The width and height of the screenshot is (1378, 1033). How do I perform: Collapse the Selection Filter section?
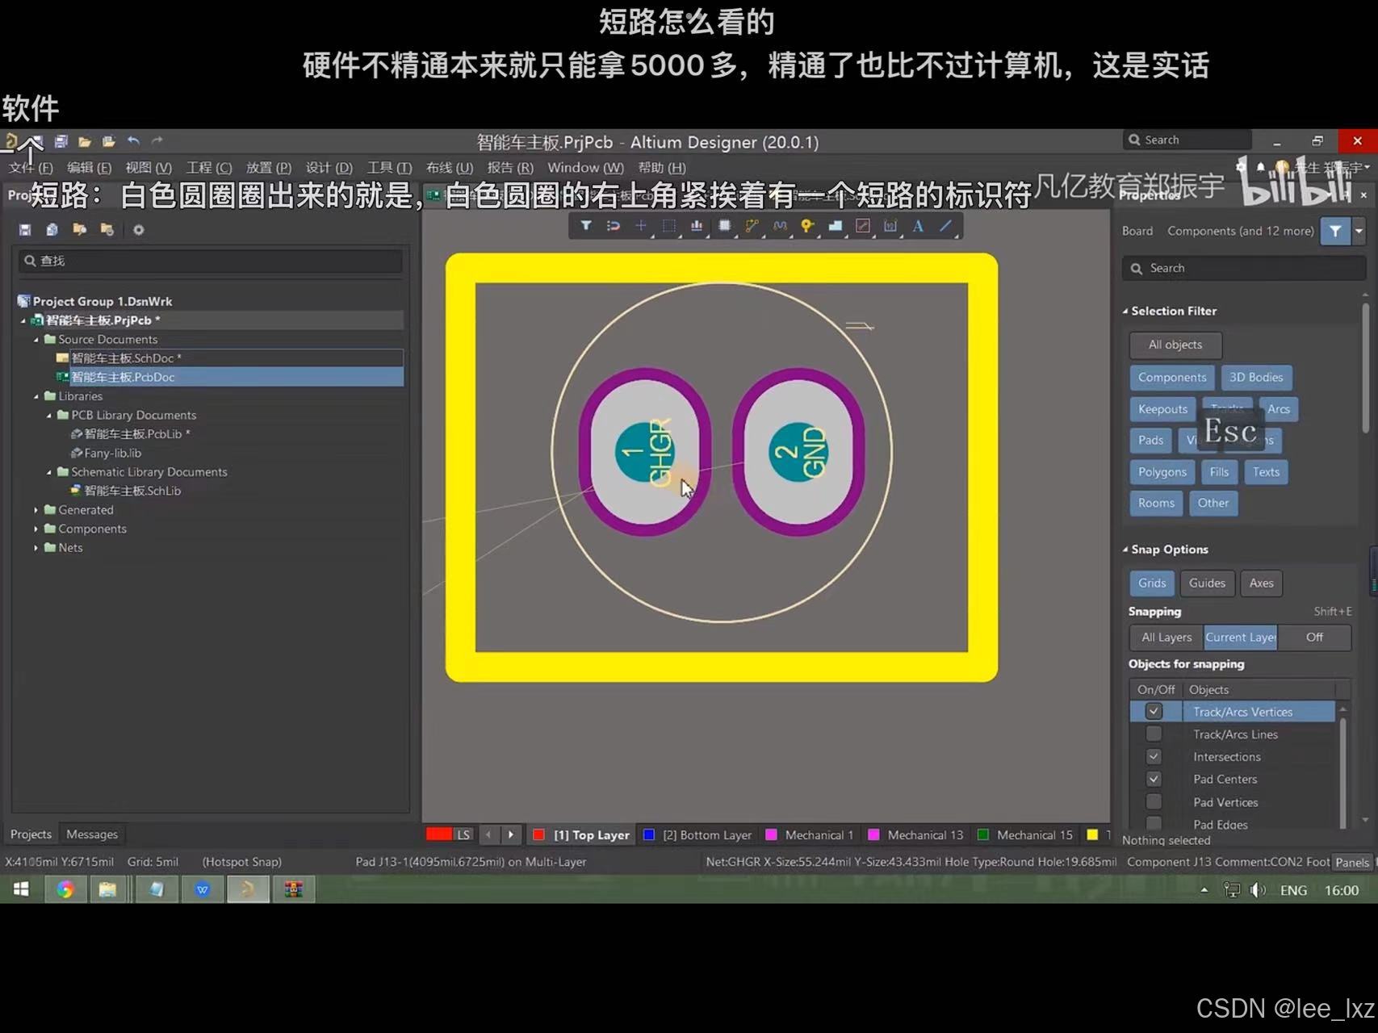[x=1125, y=312]
